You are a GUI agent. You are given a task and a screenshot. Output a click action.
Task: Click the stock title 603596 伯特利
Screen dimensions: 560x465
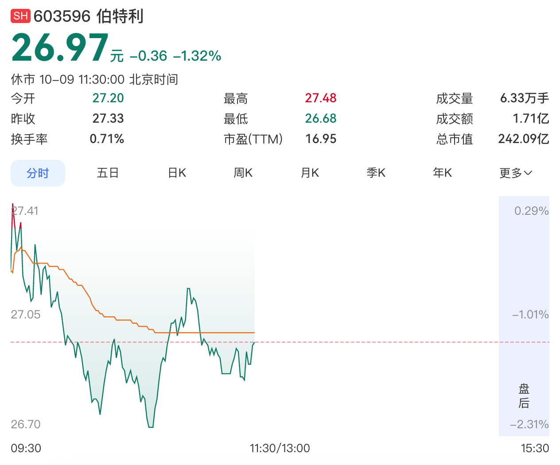[89, 16]
